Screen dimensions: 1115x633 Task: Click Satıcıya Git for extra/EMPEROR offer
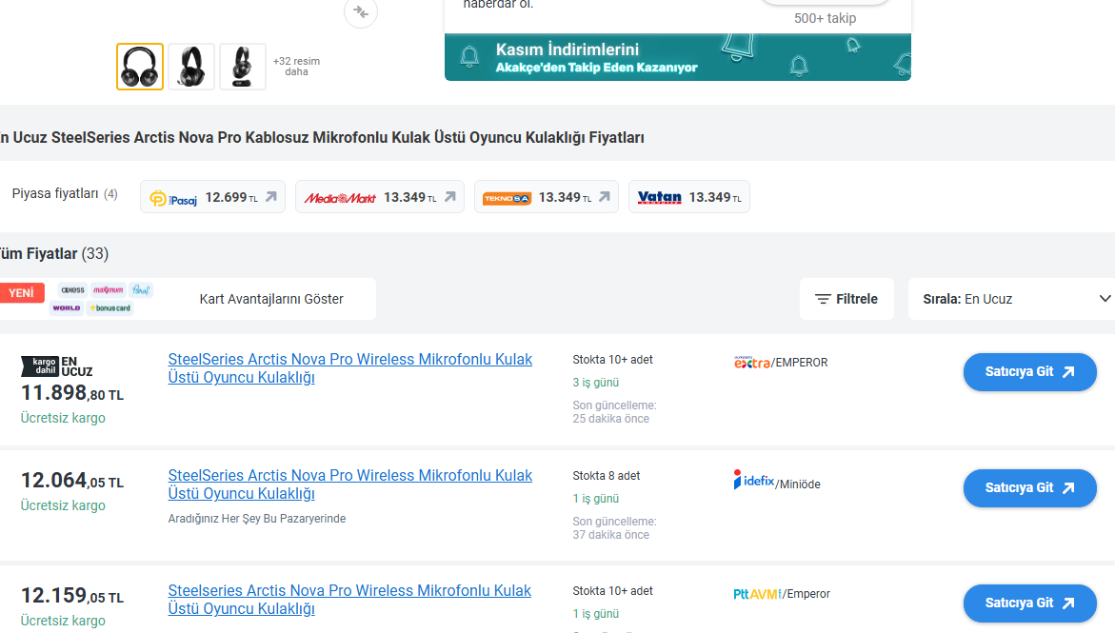coord(1029,372)
